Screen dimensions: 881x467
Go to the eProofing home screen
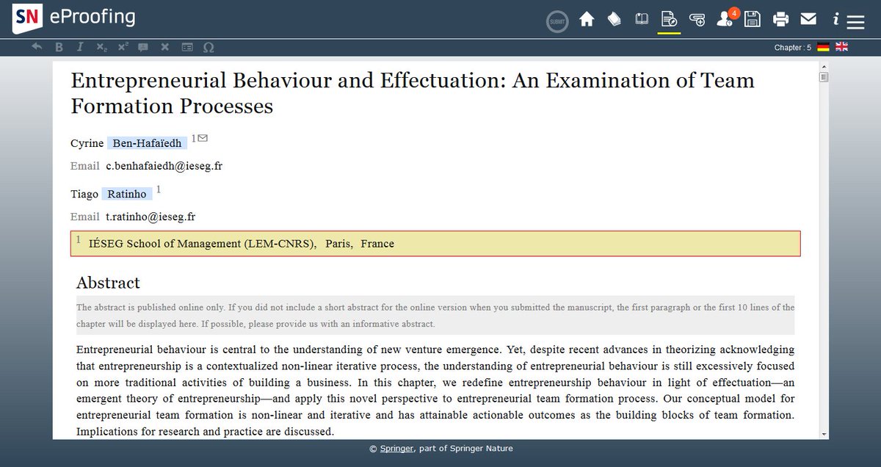tap(587, 19)
